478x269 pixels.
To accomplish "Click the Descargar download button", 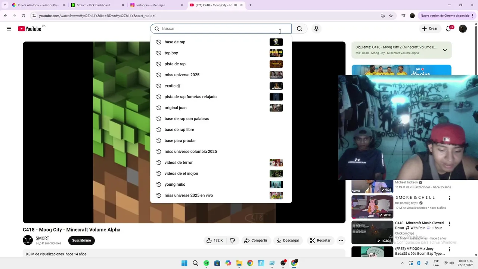I will [288, 241].
